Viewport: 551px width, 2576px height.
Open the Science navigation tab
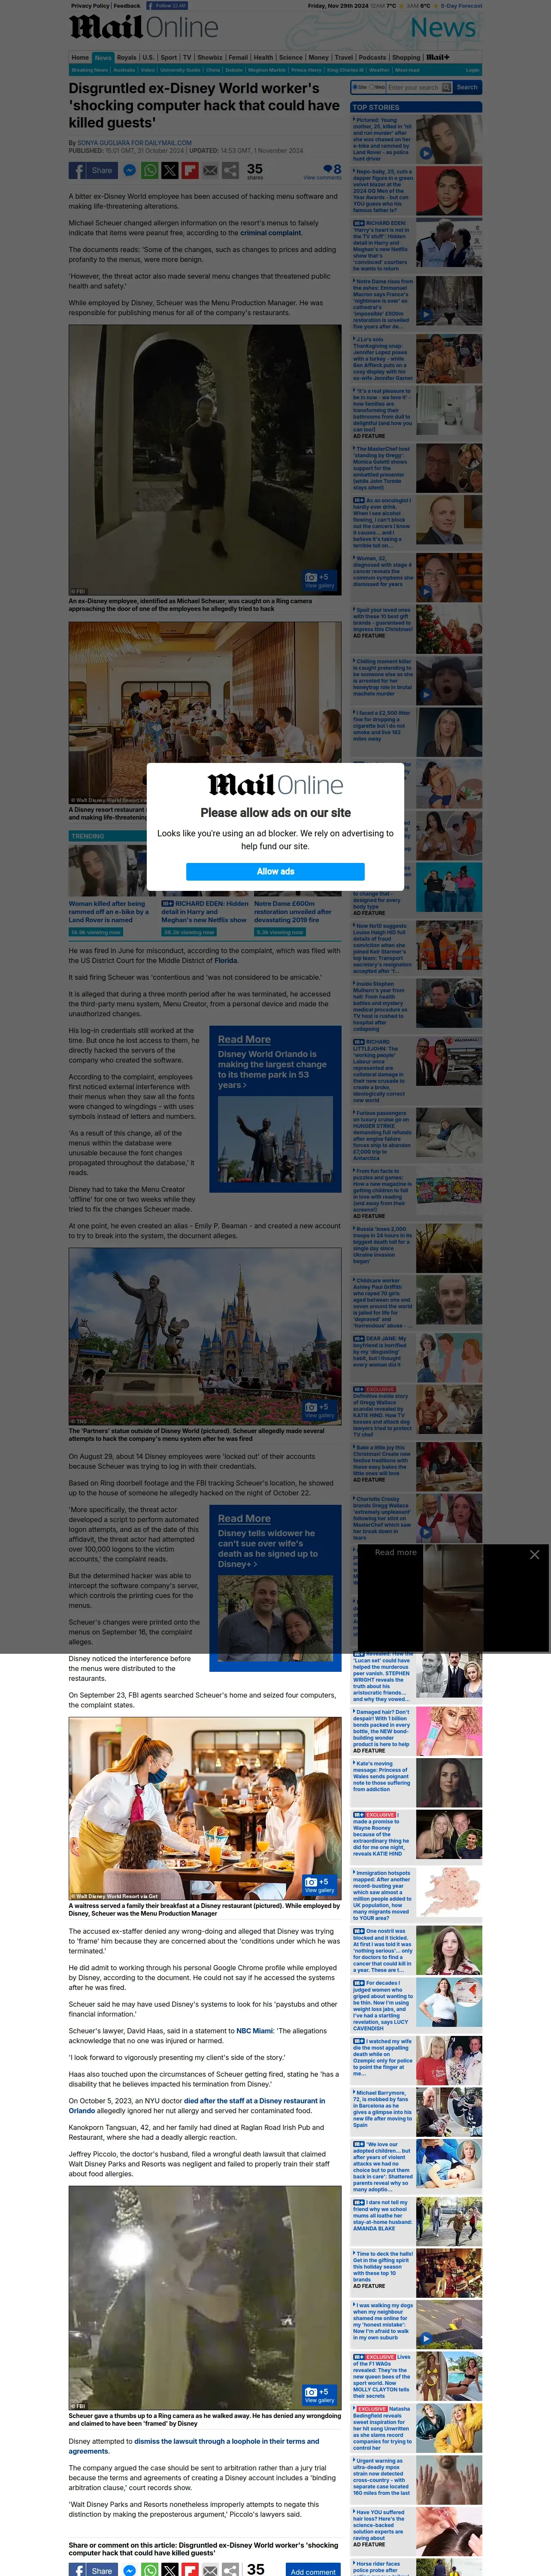point(291,58)
